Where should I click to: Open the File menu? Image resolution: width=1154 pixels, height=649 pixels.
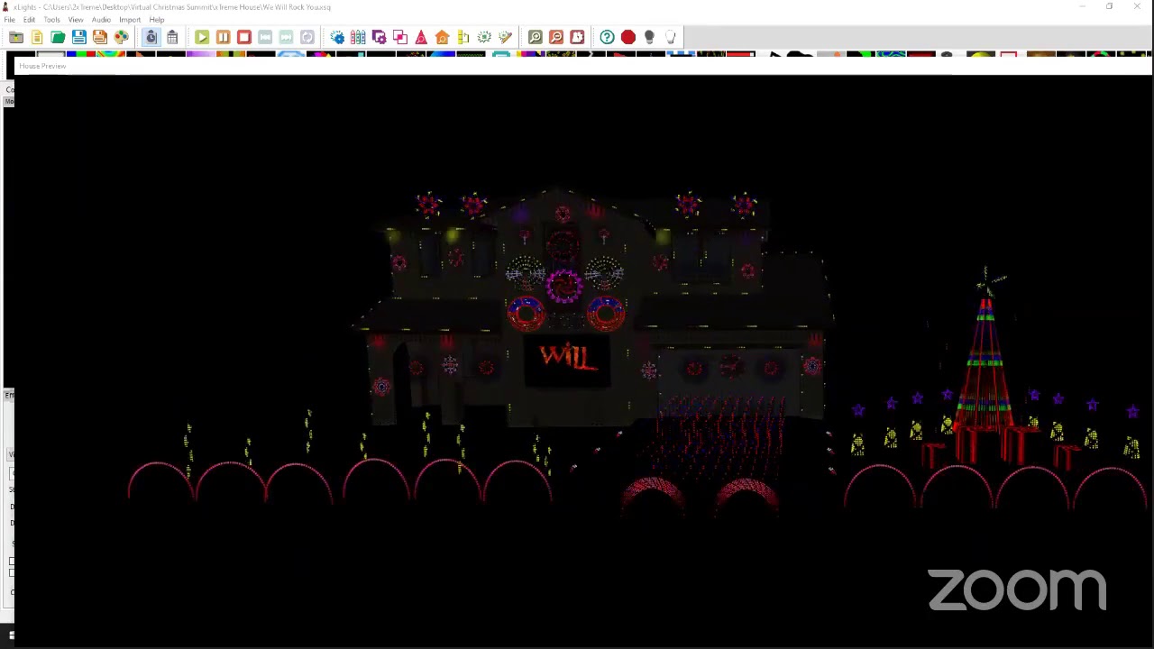pos(10,20)
